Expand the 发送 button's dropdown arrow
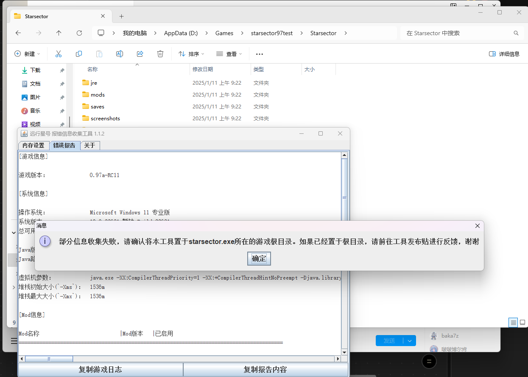 point(409,340)
